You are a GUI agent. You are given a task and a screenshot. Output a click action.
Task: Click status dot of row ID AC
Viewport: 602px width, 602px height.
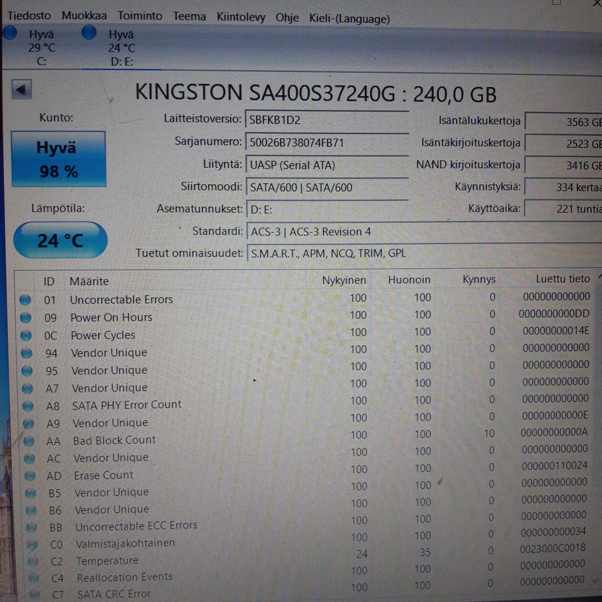click(29, 458)
